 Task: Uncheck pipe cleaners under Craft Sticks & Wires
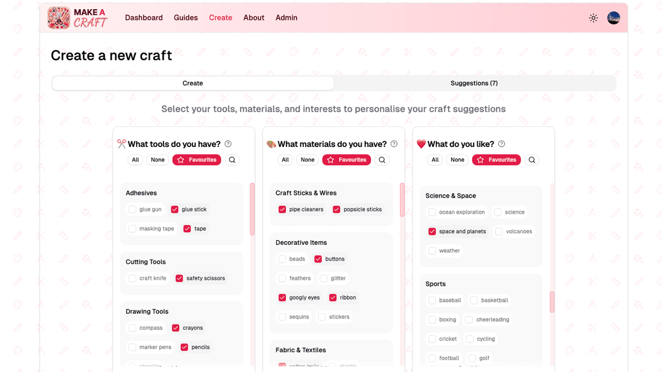pos(281,210)
